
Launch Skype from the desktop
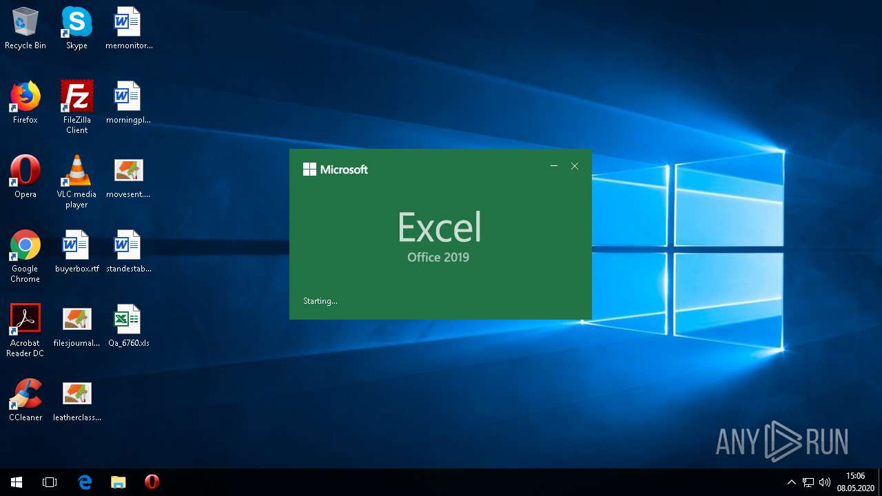(x=76, y=28)
